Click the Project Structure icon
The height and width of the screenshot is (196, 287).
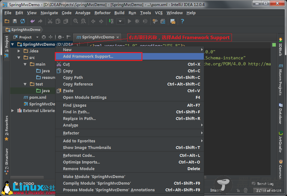coord(163,21)
